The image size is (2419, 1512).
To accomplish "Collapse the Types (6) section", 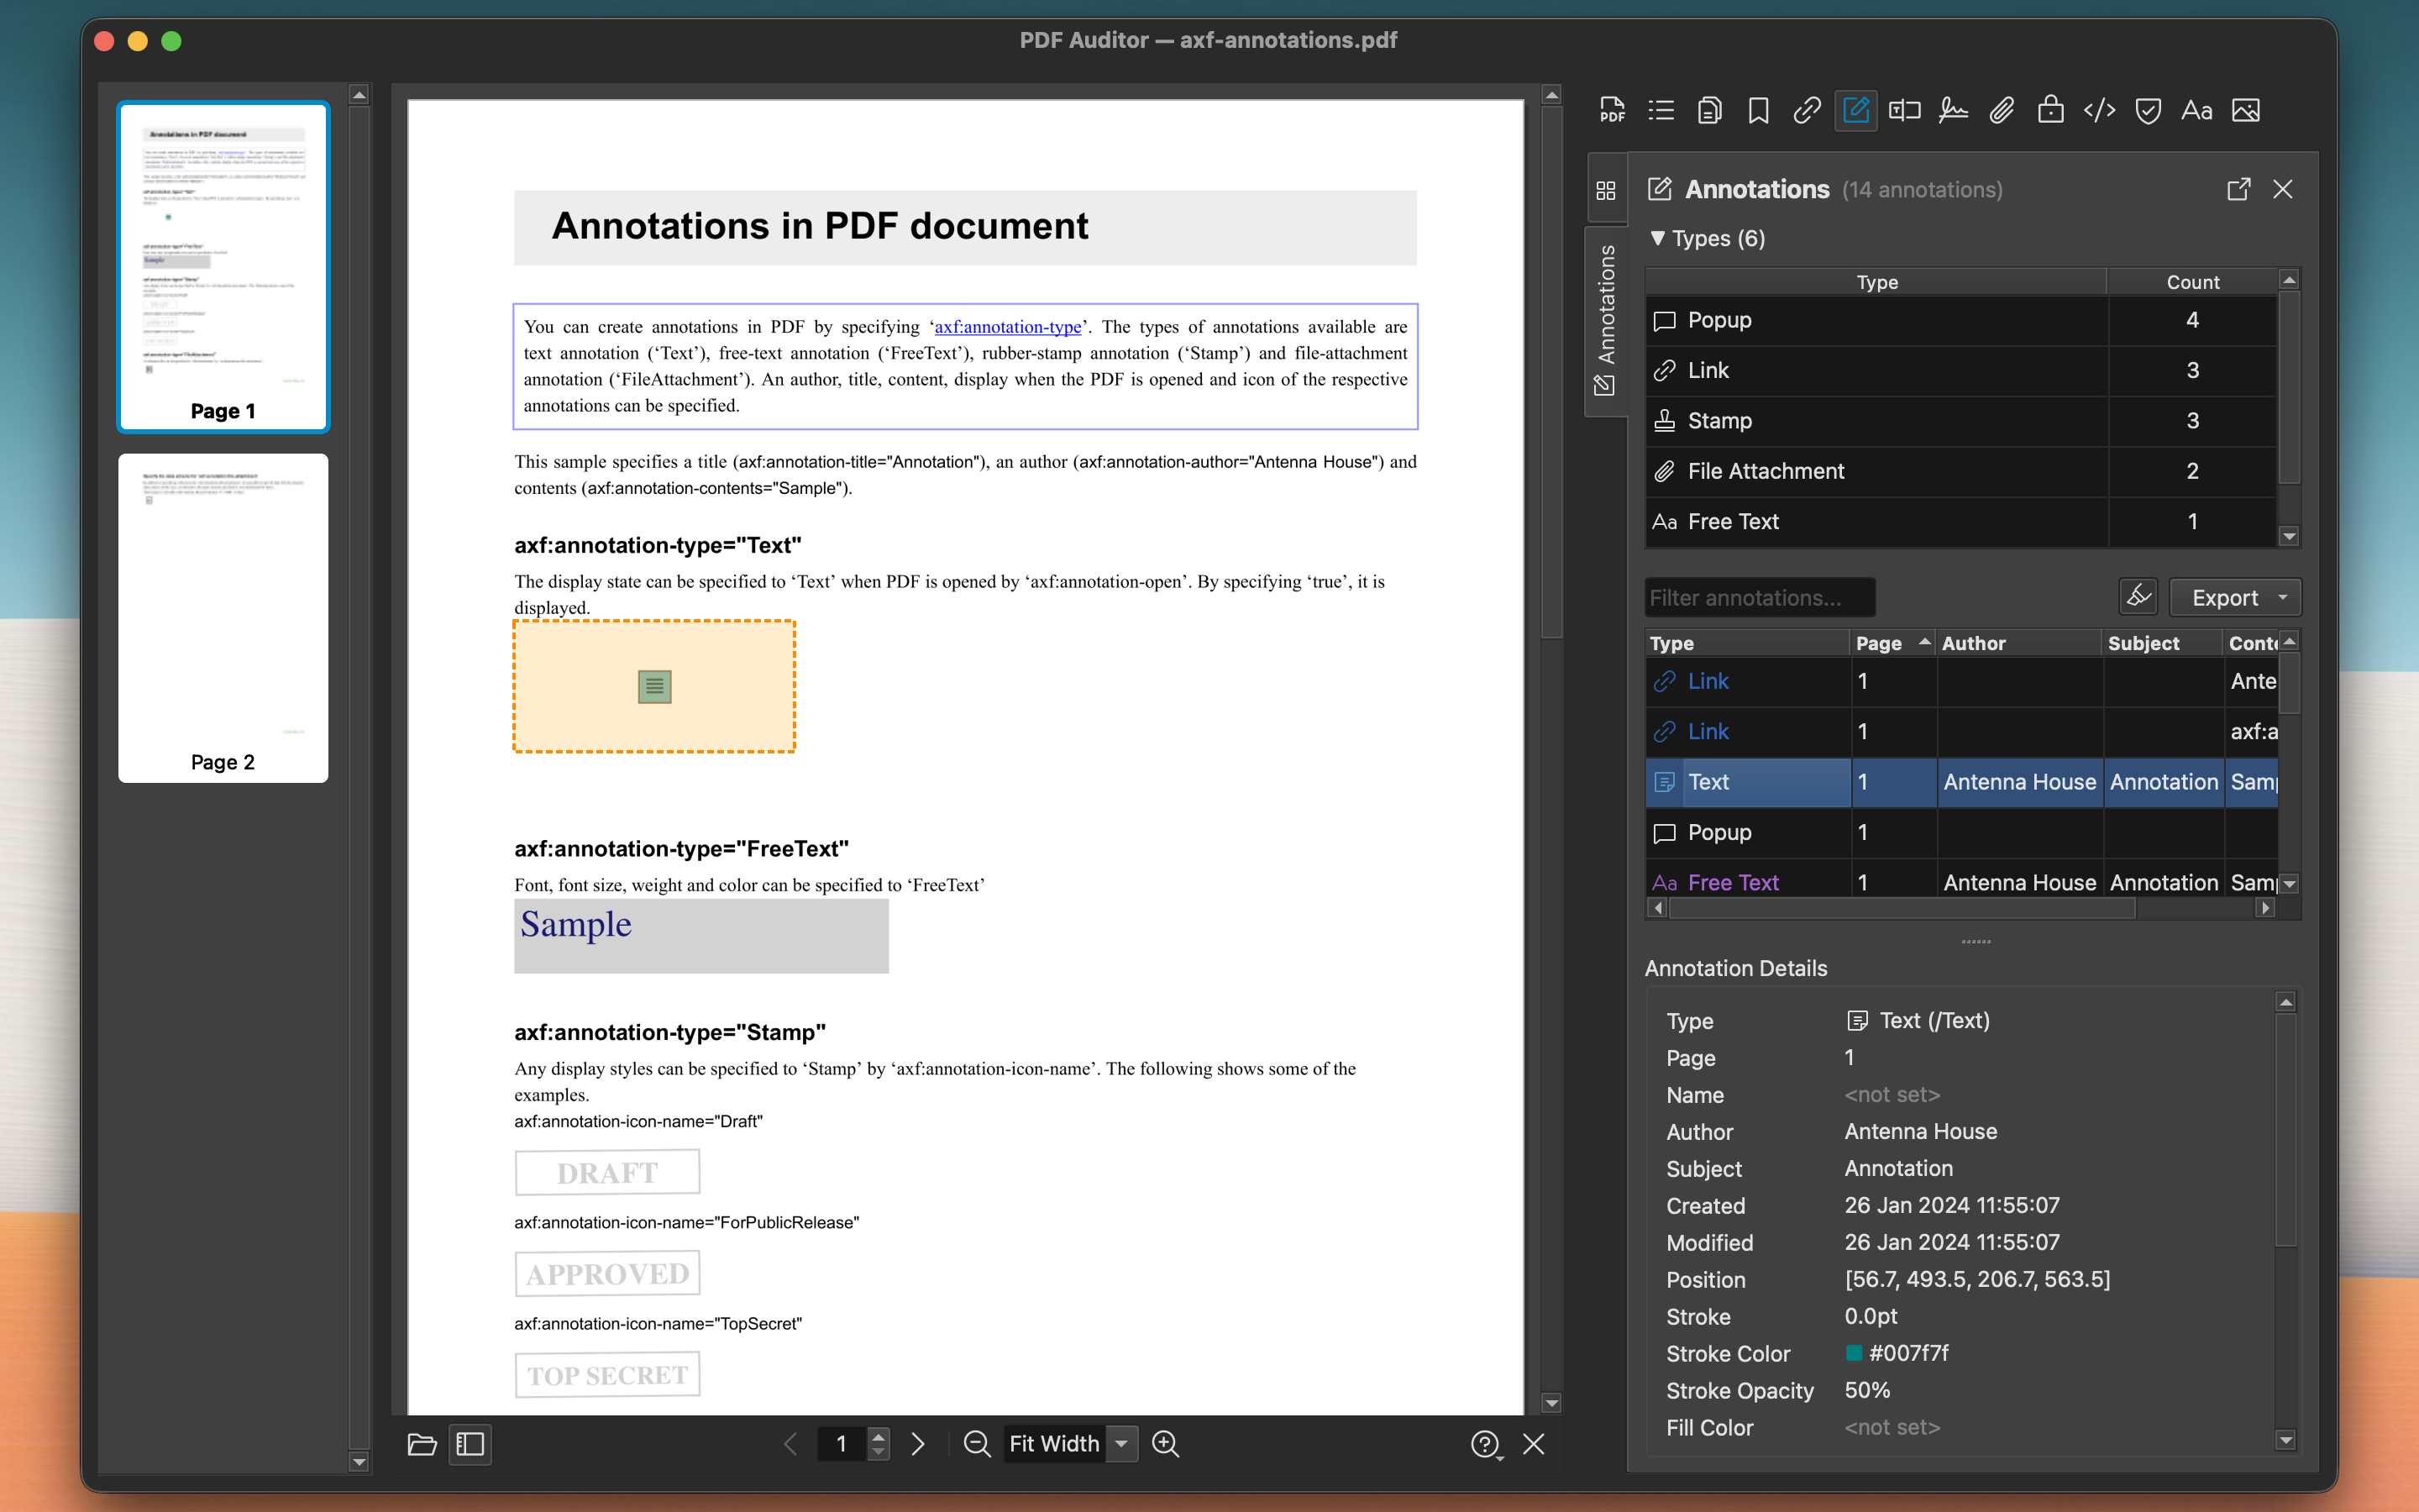I will click(1657, 239).
